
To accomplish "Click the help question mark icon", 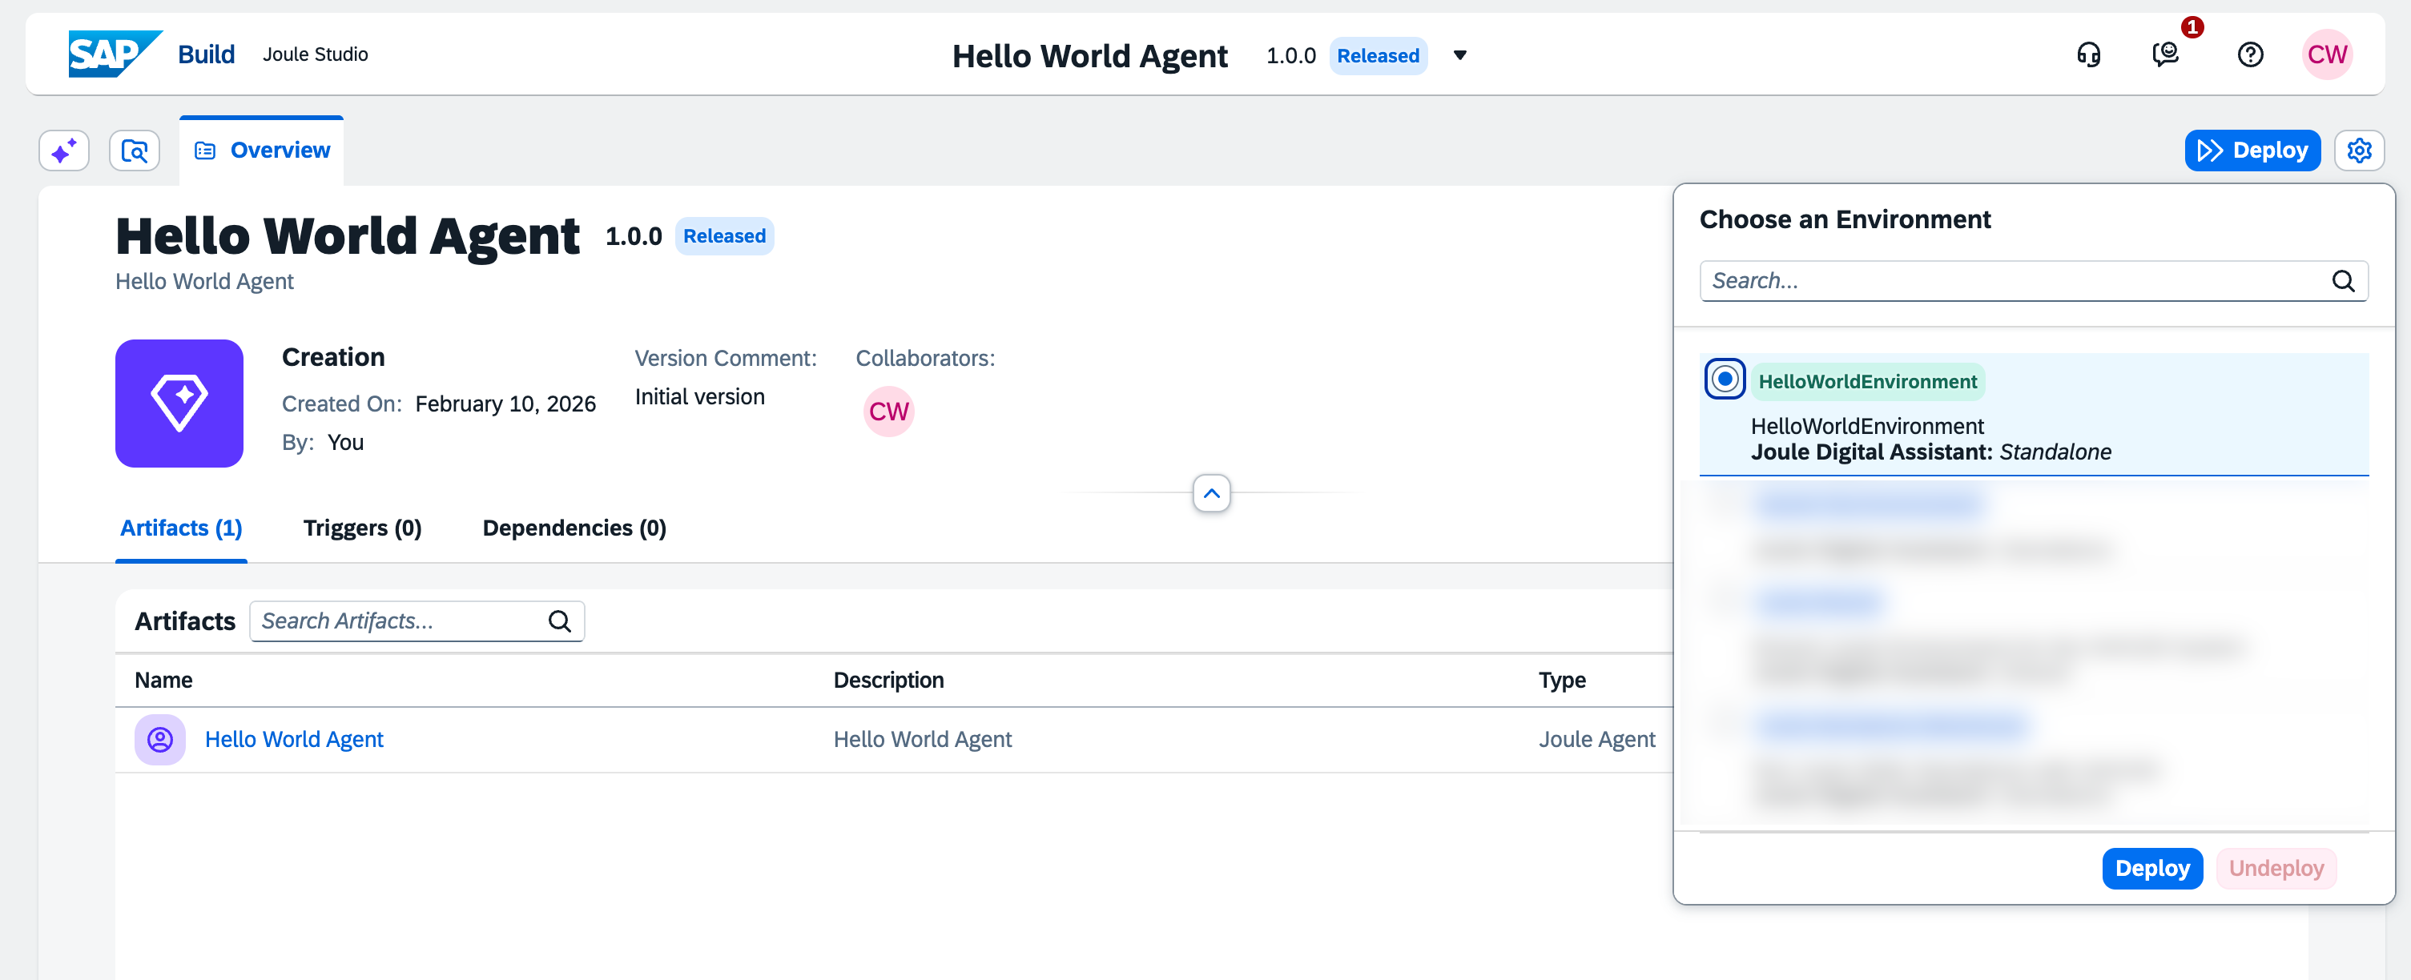I will (x=2250, y=55).
